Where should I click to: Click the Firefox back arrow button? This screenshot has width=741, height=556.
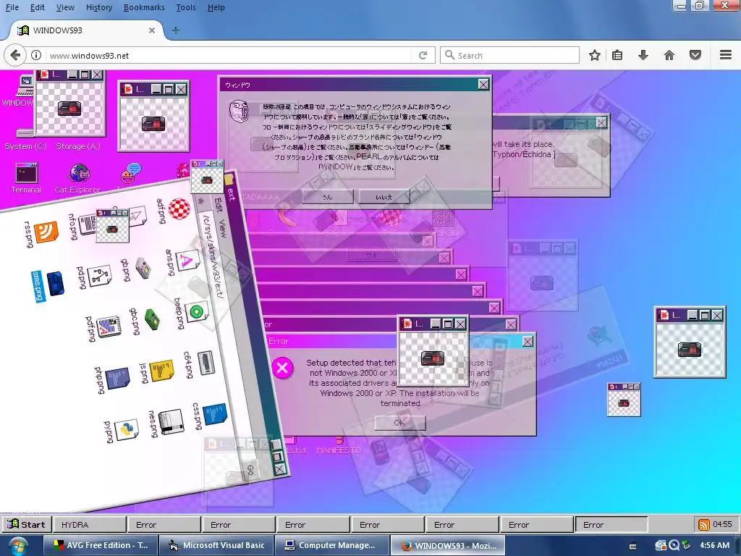(15, 55)
